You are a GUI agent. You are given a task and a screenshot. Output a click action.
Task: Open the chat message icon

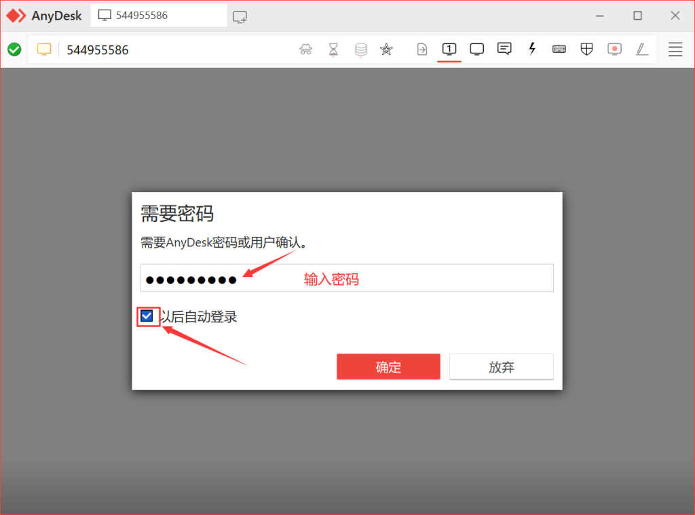pos(504,48)
